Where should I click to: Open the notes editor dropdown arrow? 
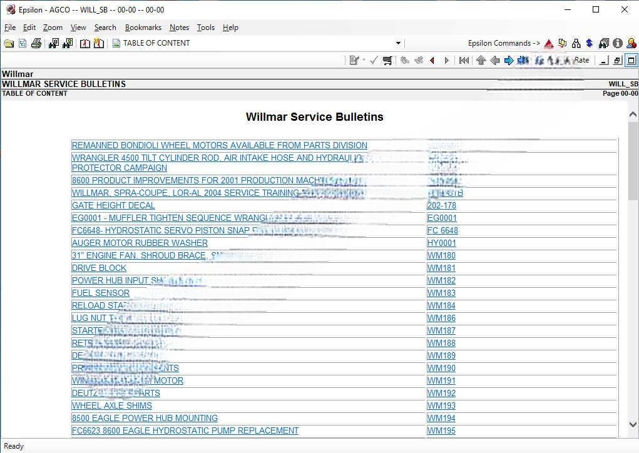click(362, 60)
